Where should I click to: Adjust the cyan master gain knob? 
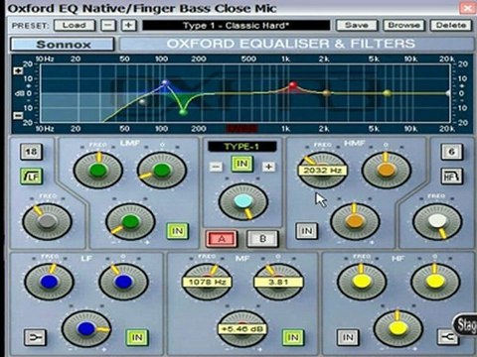(x=243, y=201)
